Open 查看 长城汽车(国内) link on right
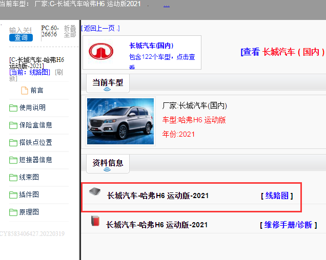Viewport: 326px width, 260px height. coord(283,52)
